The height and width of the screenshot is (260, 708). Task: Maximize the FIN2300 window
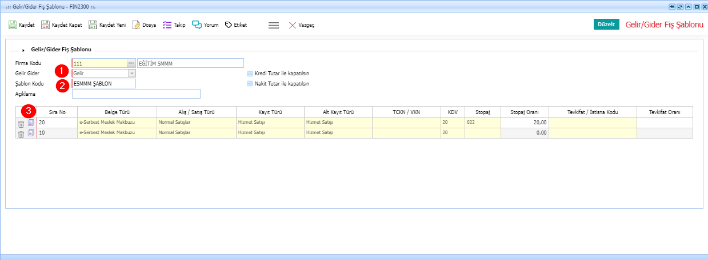point(696,6)
